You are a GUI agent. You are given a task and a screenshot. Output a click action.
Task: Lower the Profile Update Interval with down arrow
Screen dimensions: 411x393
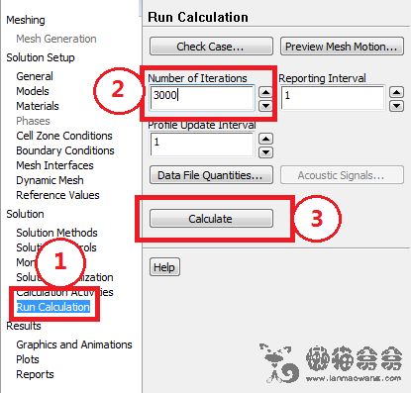[265, 152]
